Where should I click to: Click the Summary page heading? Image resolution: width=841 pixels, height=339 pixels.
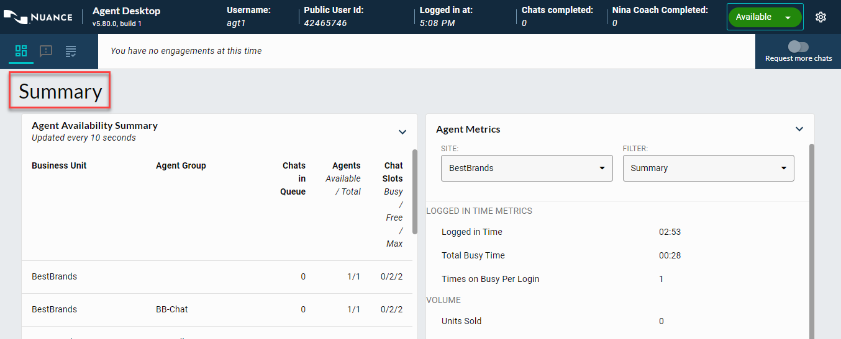pyautogui.click(x=60, y=92)
